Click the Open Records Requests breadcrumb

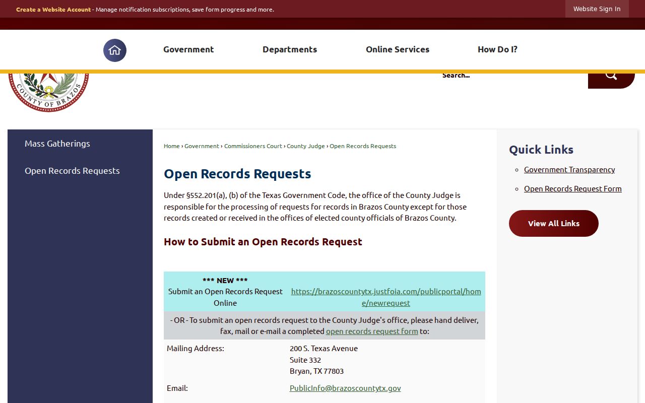point(363,146)
